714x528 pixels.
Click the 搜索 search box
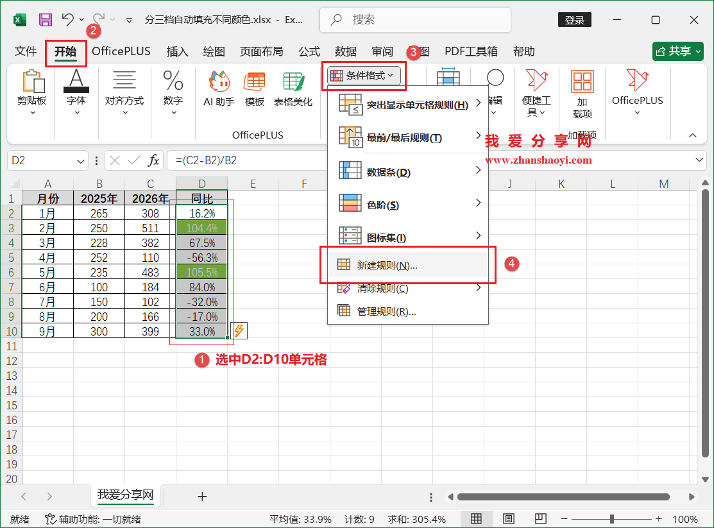pos(415,20)
